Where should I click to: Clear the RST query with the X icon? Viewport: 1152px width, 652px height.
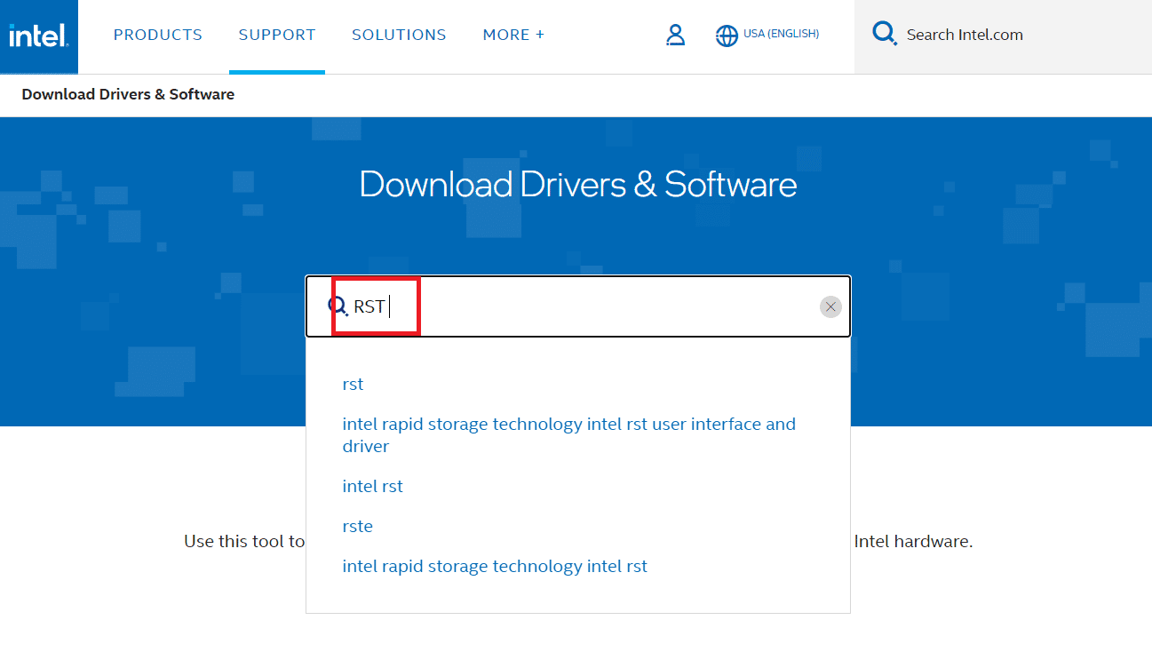click(830, 306)
